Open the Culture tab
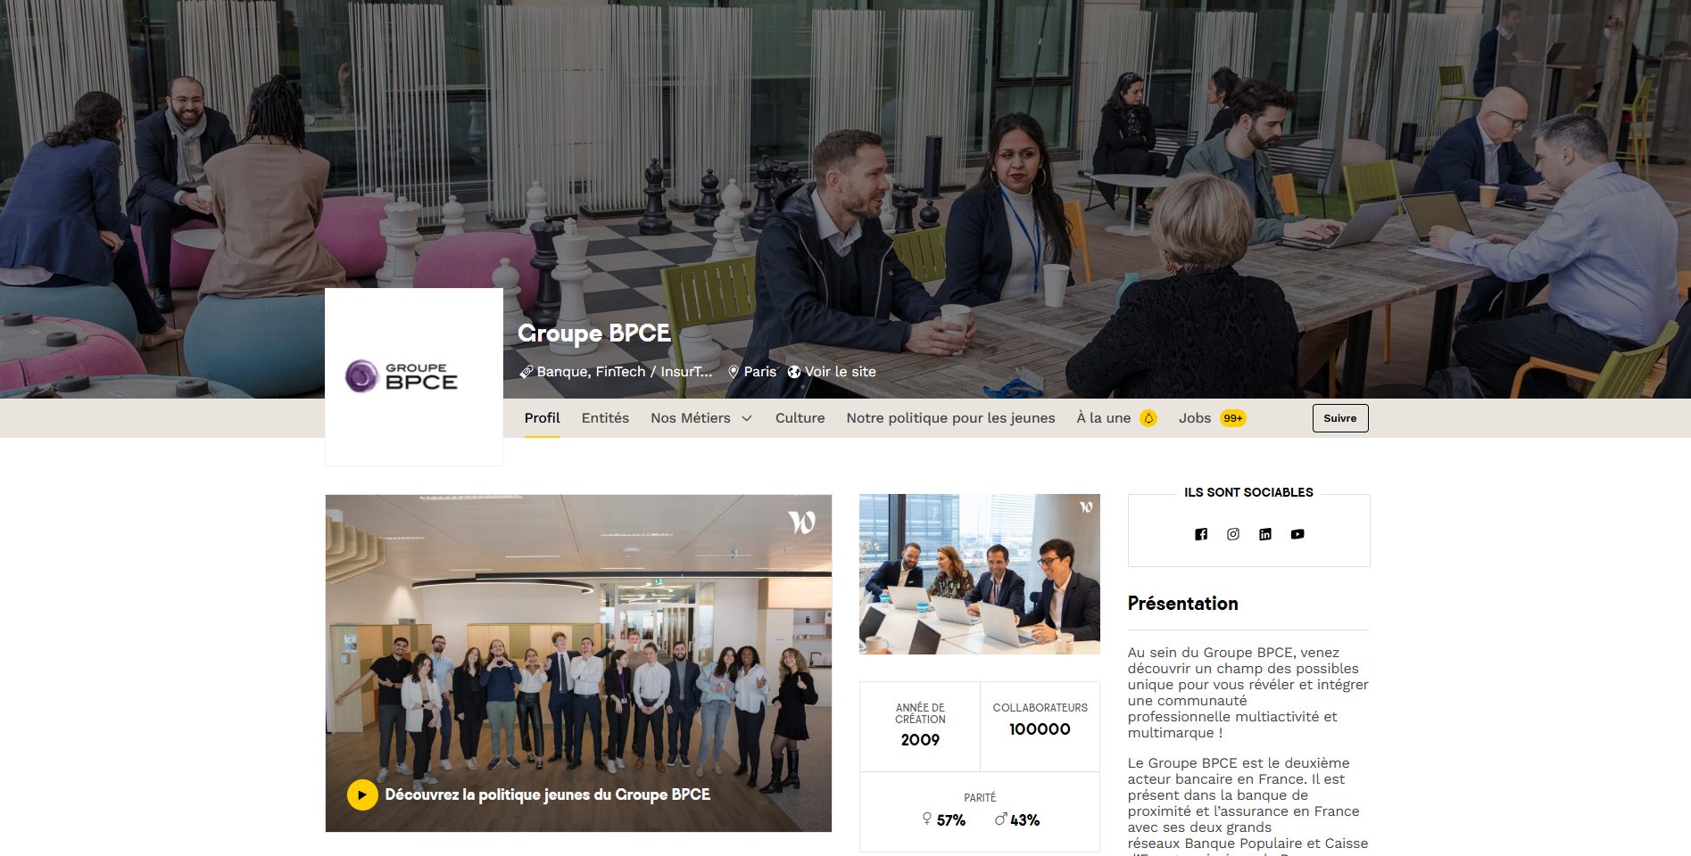This screenshot has height=856, width=1691. 800,418
